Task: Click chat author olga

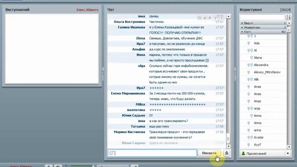Action: [142, 66]
